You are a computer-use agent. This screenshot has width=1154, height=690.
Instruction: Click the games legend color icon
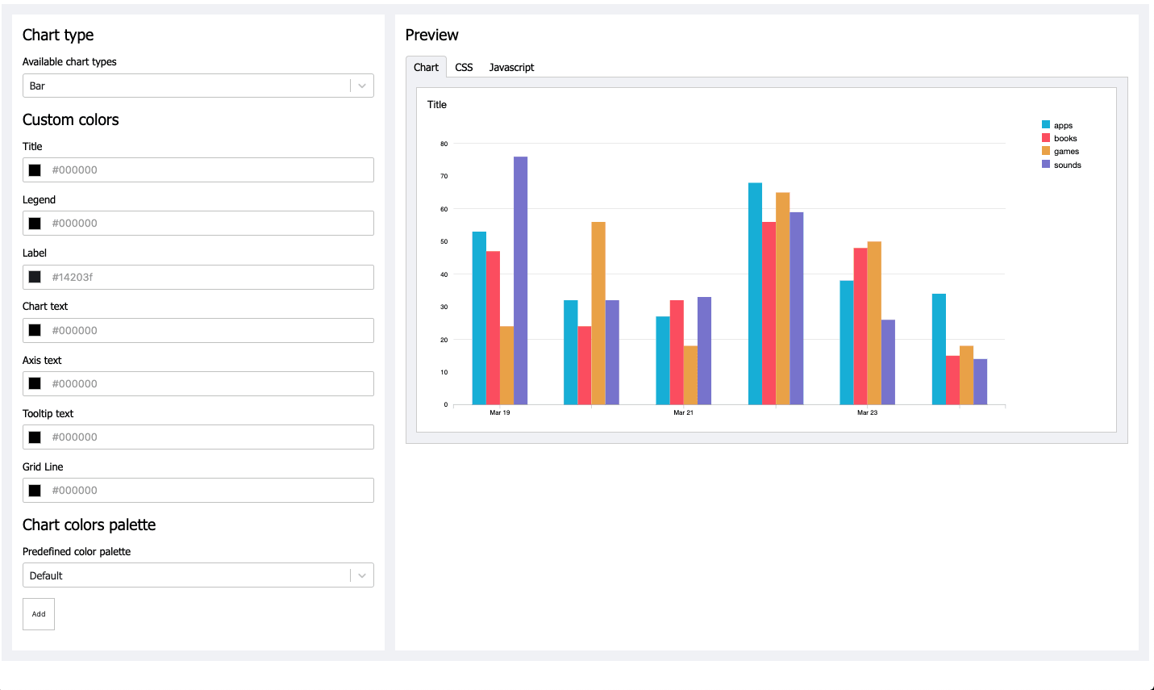click(x=1046, y=151)
